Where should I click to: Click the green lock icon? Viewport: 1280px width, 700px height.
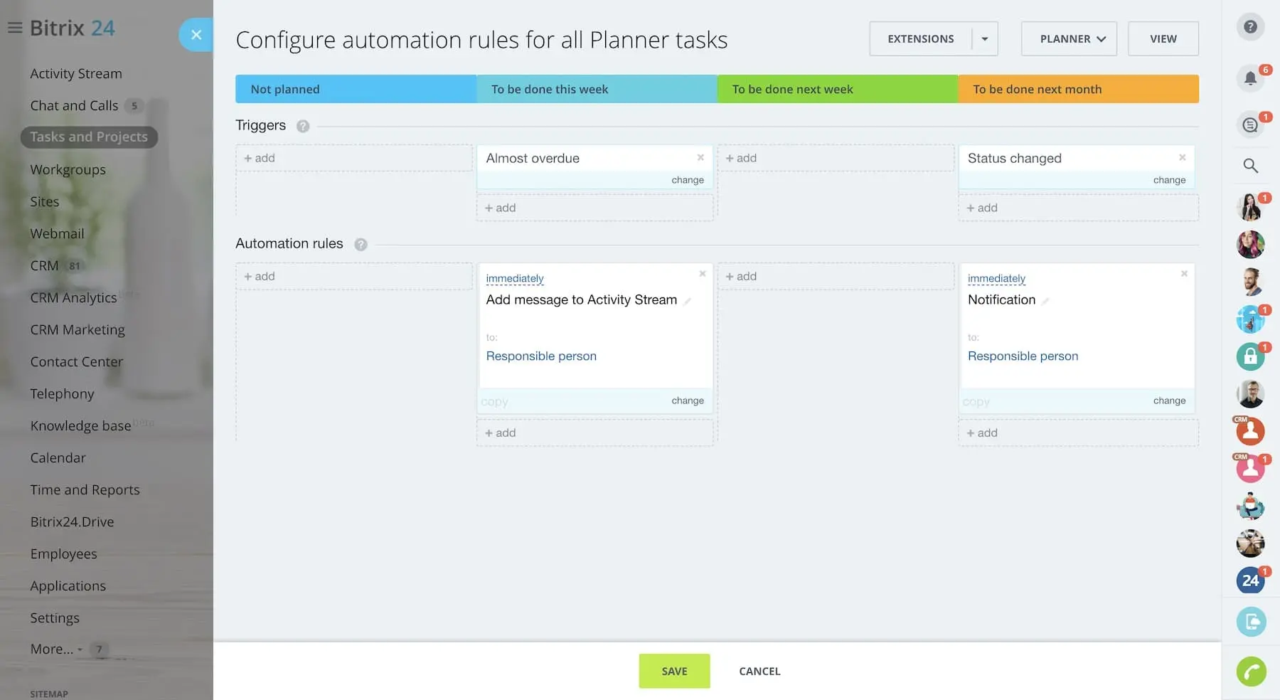click(x=1250, y=357)
